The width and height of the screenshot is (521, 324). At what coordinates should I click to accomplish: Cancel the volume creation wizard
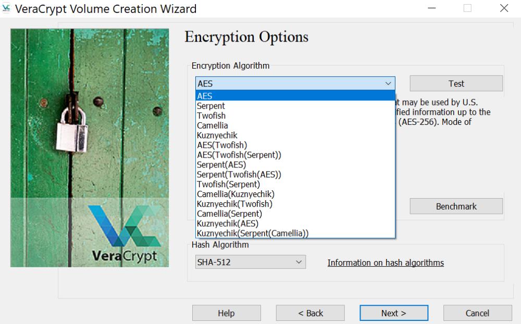click(x=477, y=313)
